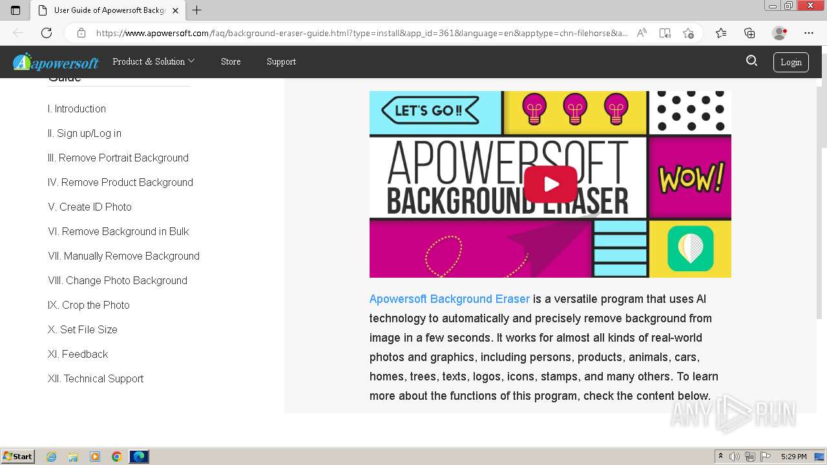Go to VII. Manually Remove Background section
Screen dimensions: 827x465
[x=123, y=256]
